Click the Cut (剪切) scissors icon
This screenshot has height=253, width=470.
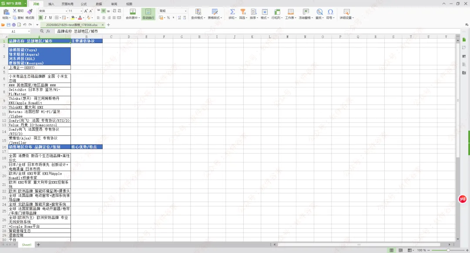click(15, 11)
